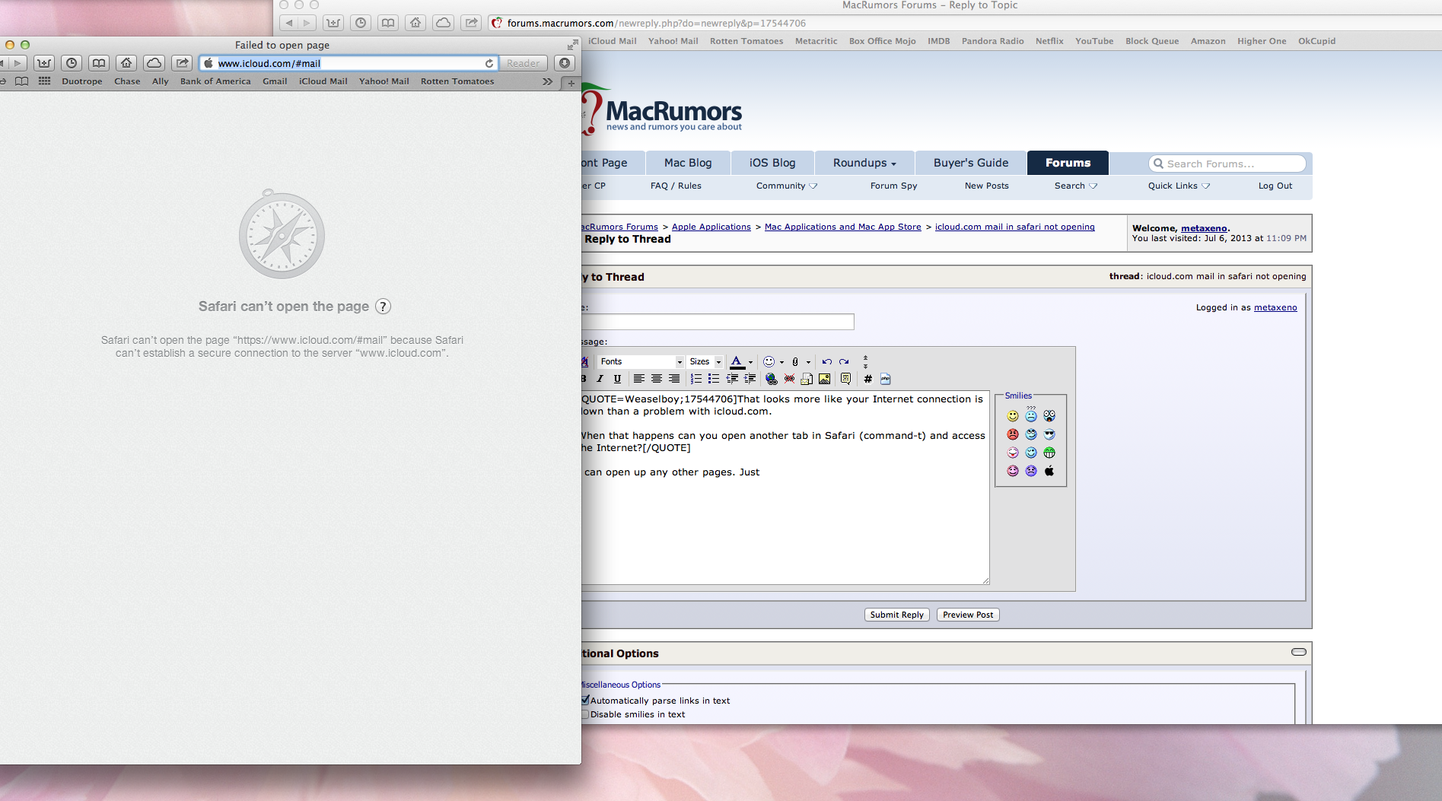The image size is (1442, 801).
Task: Insert image icon in reply editor
Action: coord(824,379)
